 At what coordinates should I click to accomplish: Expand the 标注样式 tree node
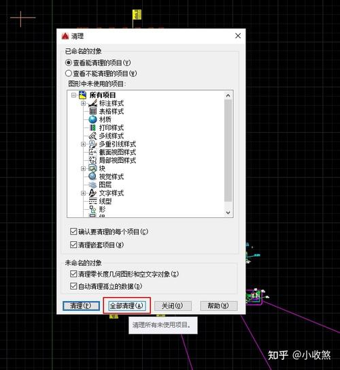coord(83,104)
